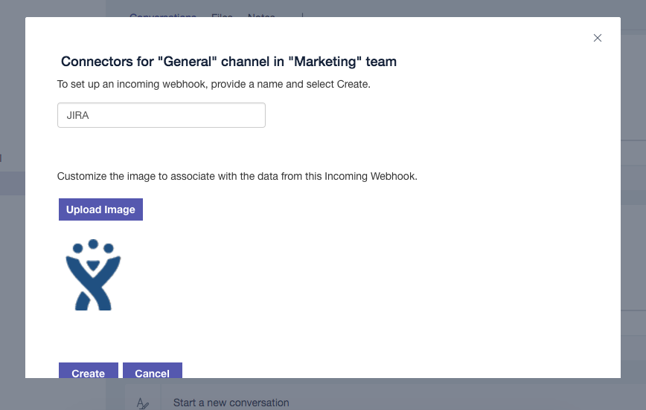Select the JIRA logo image preview
This screenshot has height=410, width=646.
93,275
